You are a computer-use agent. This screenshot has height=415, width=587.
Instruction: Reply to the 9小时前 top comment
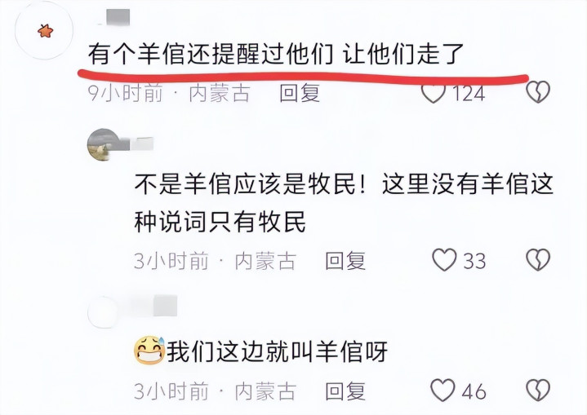point(300,93)
